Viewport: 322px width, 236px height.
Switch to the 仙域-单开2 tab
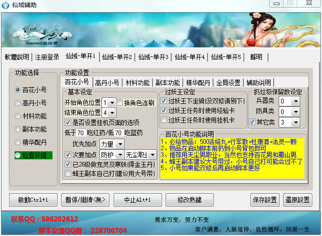point(117,57)
